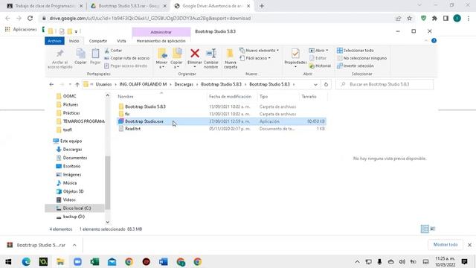The height and width of the screenshot is (268, 476).
Task: Switch to the Vista ribbon tab
Action: click(x=121, y=41)
